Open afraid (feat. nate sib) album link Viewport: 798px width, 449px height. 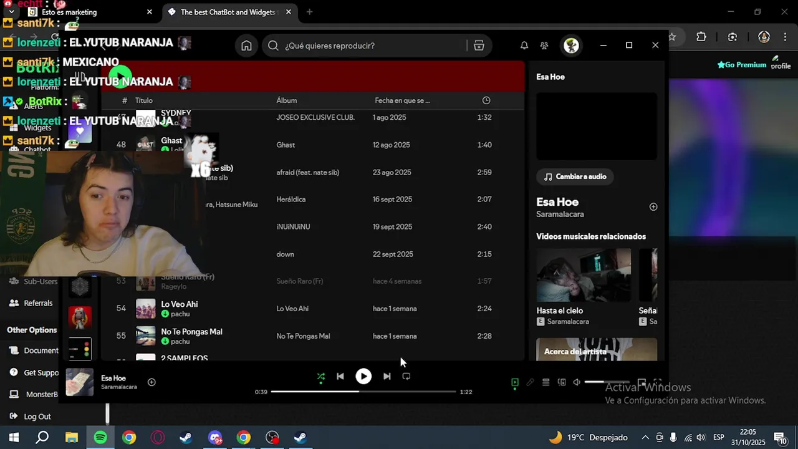308,172
